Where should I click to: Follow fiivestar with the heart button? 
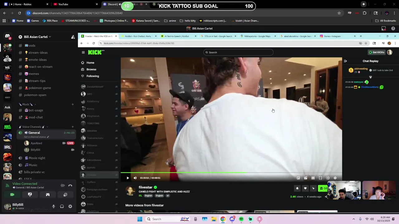point(305,188)
